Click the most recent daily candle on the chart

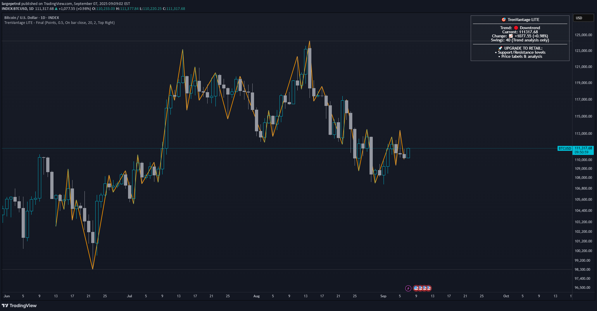tap(408, 153)
